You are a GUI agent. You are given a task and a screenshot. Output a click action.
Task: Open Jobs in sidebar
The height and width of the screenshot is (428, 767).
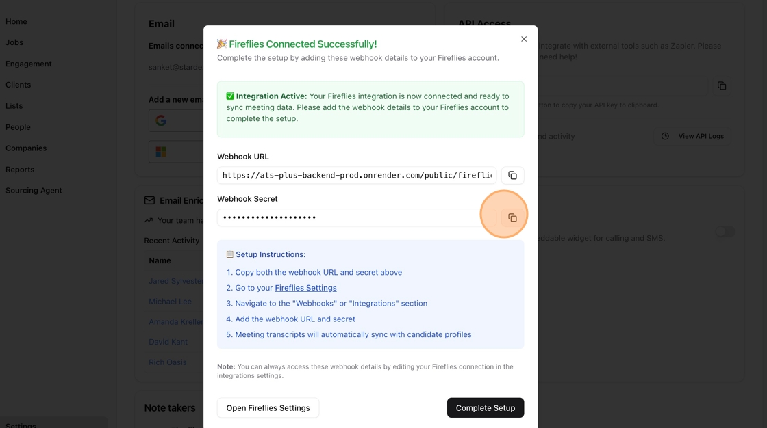coord(14,42)
